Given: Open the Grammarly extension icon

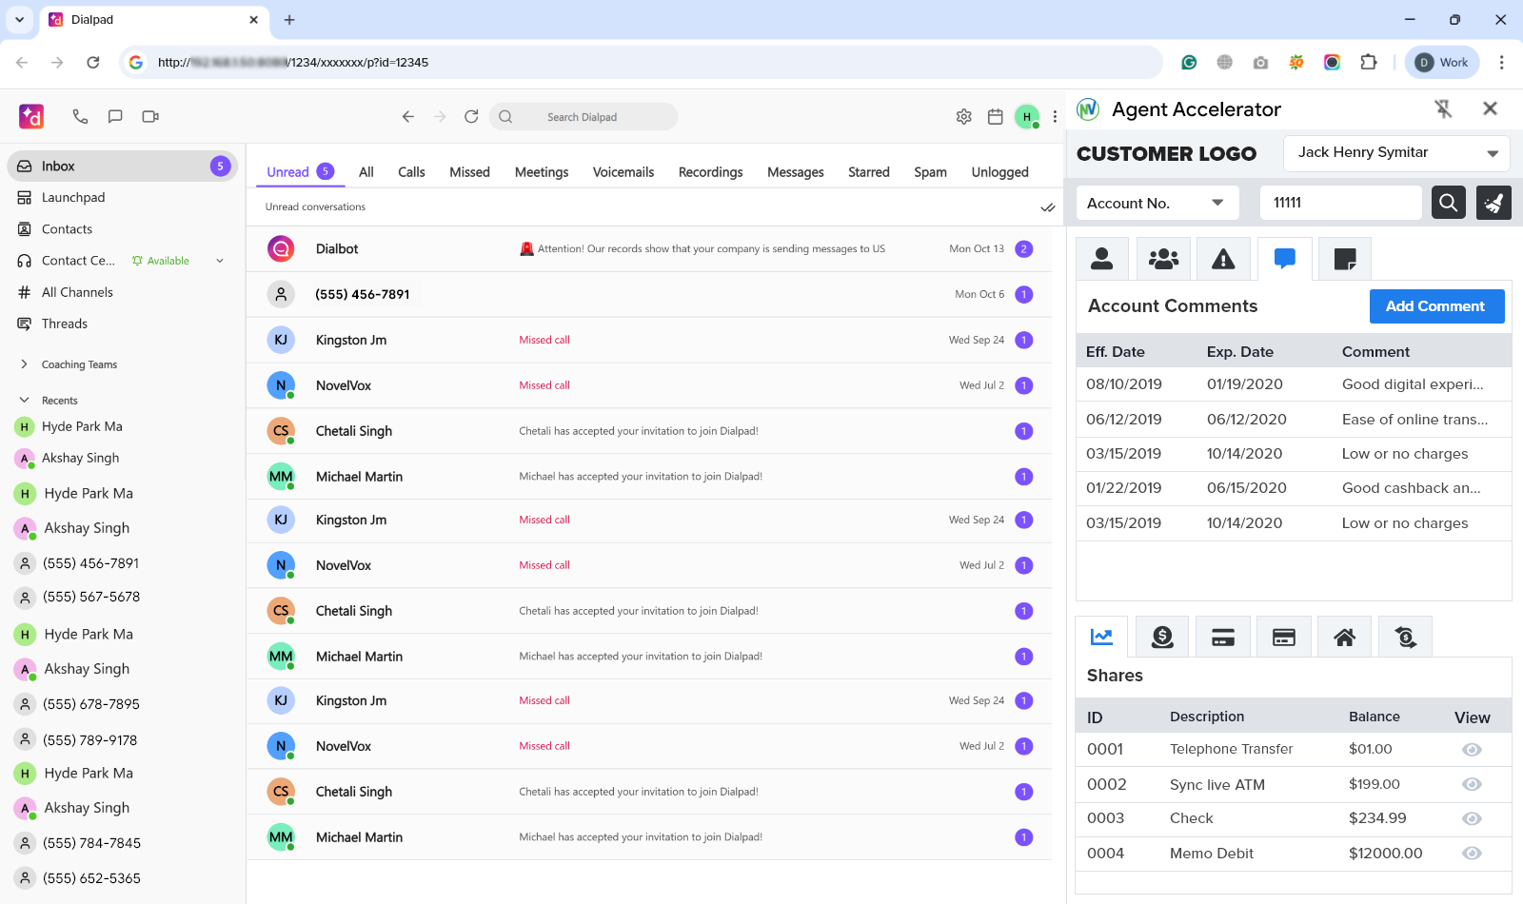Looking at the screenshot, I should tap(1189, 63).
